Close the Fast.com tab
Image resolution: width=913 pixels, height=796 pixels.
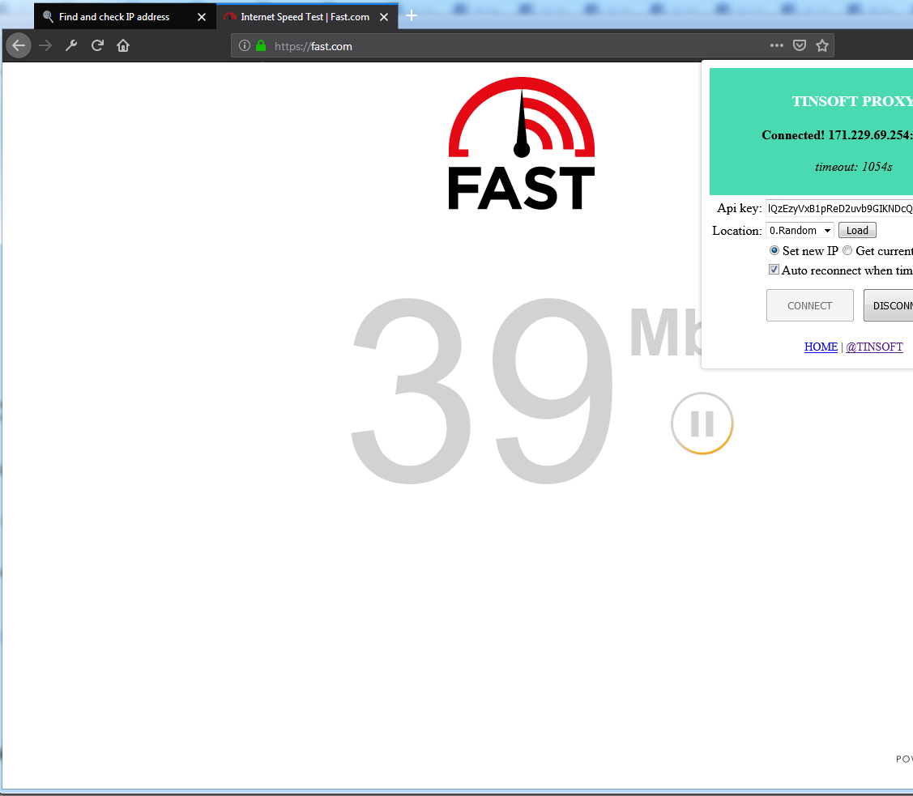click(x=384, y=17)
